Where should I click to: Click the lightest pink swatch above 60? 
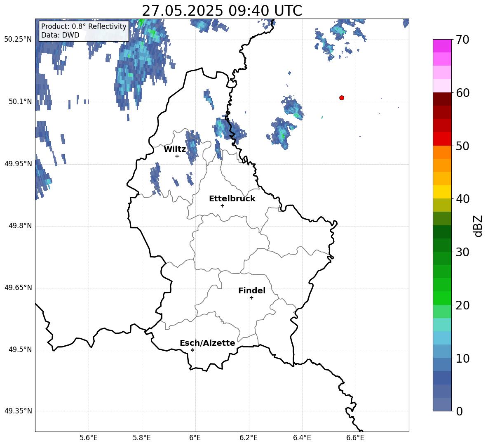point(442,86)
